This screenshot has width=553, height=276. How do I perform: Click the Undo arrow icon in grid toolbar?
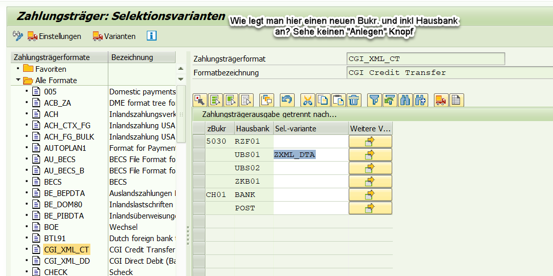click(287, 100)
